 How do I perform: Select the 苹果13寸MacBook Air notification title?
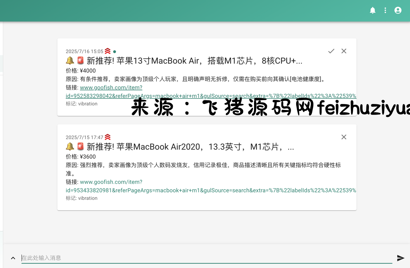194,61
